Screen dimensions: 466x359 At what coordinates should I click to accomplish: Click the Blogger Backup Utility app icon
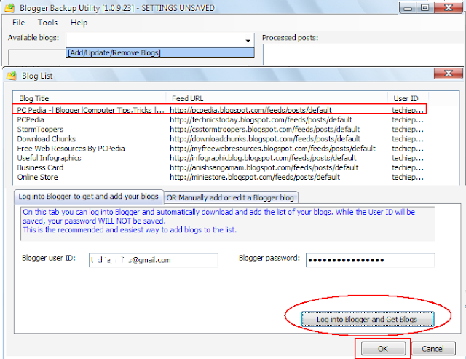pos(9,8)
